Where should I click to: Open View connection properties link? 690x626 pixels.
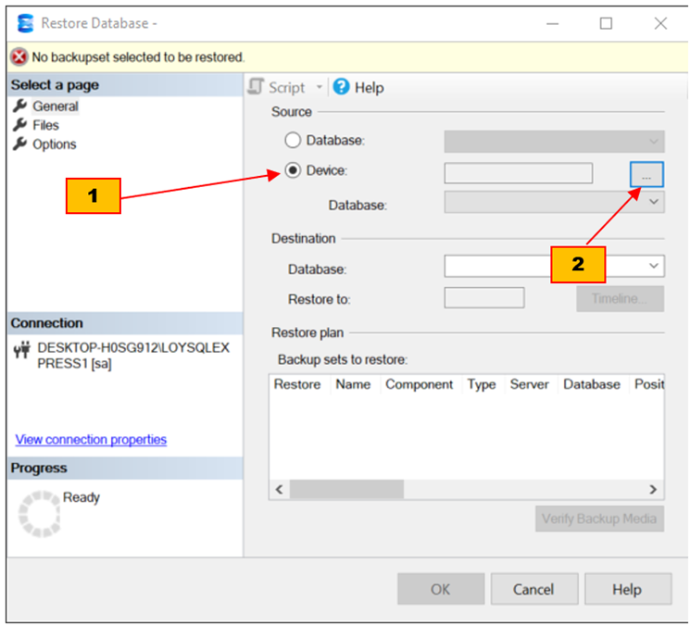91,440
